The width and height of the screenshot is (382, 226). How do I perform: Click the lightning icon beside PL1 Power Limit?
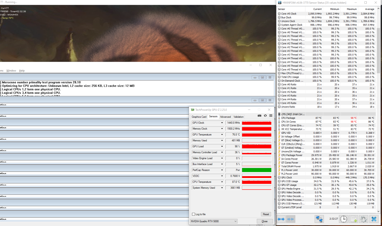[279, 170]
